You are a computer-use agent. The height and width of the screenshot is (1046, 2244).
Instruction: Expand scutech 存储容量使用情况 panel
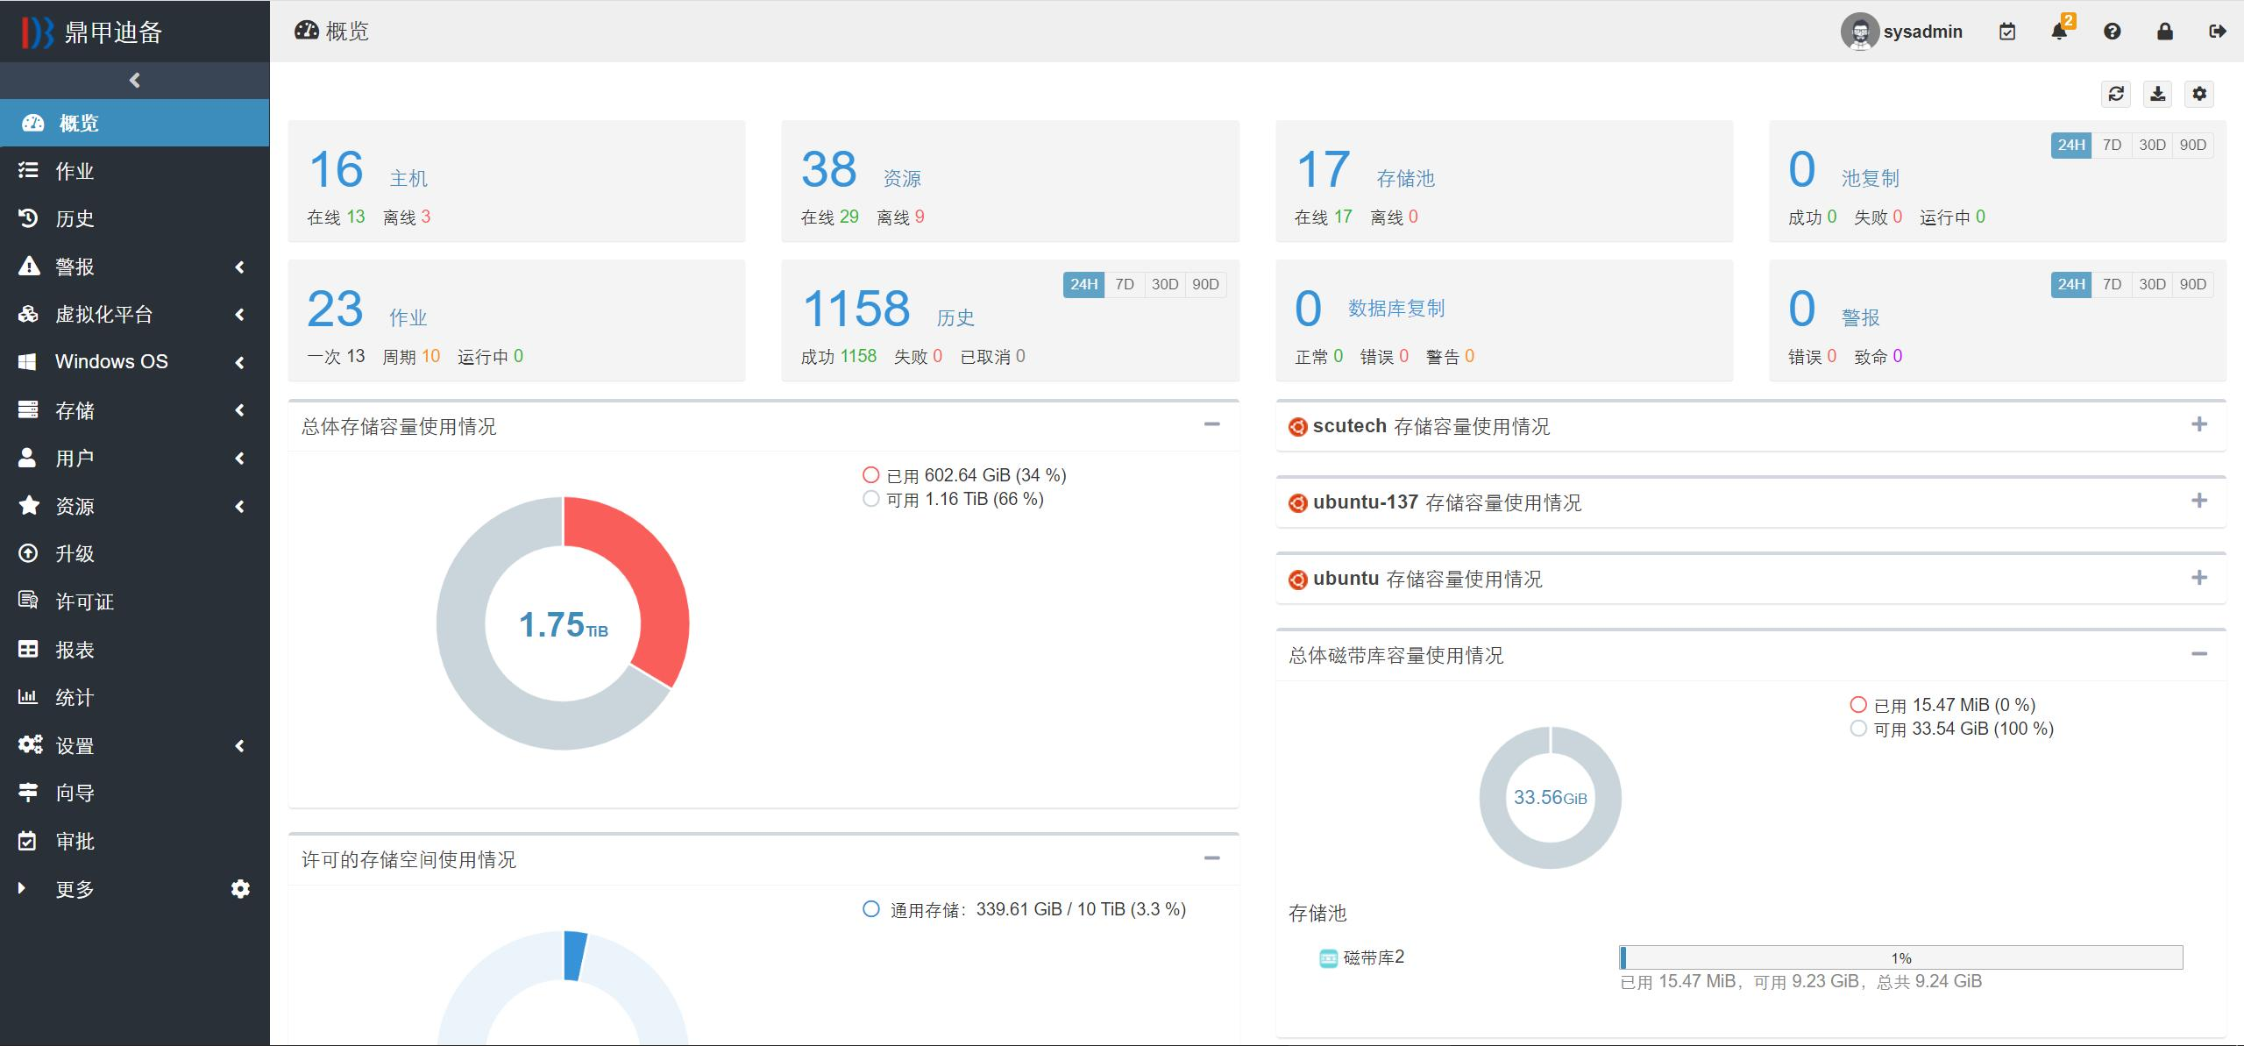(2198, 425)
